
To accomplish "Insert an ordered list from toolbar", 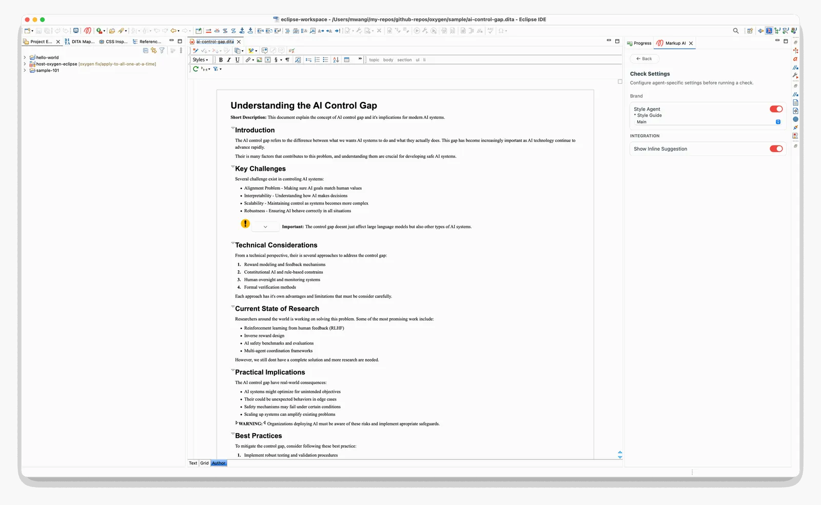I will (x=317, y=60).
